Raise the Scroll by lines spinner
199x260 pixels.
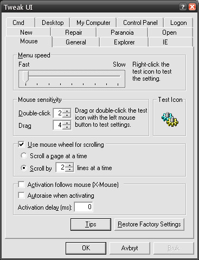[x=69, y=165]
